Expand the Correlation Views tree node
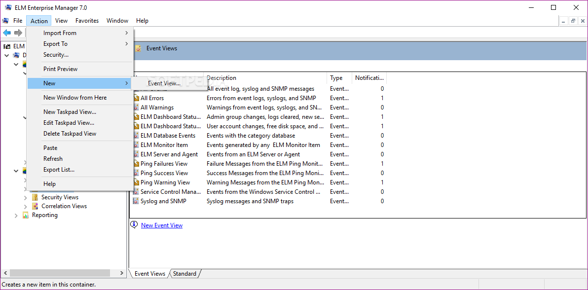The image size is (588, 290). click(26, 206)
